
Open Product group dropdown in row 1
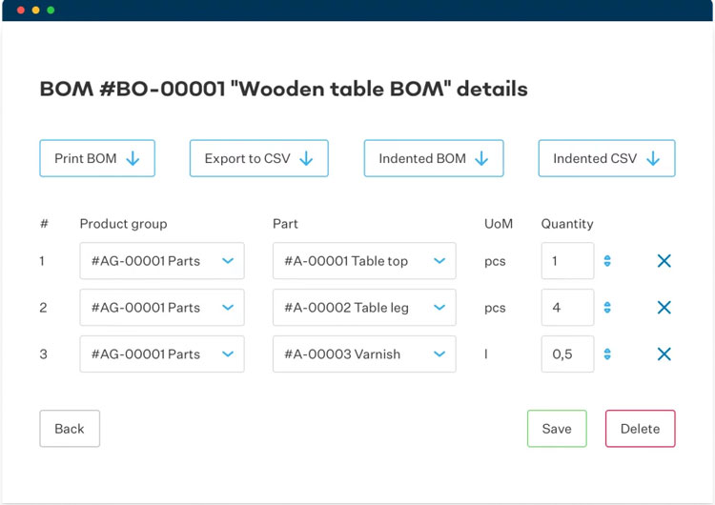pos(162,261)
